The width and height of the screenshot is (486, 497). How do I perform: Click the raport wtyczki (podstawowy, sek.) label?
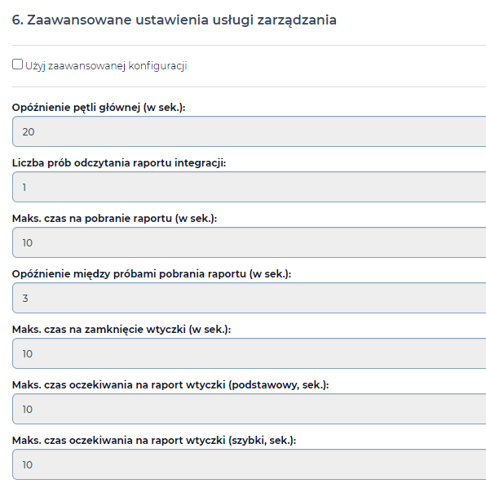[170, 385]
